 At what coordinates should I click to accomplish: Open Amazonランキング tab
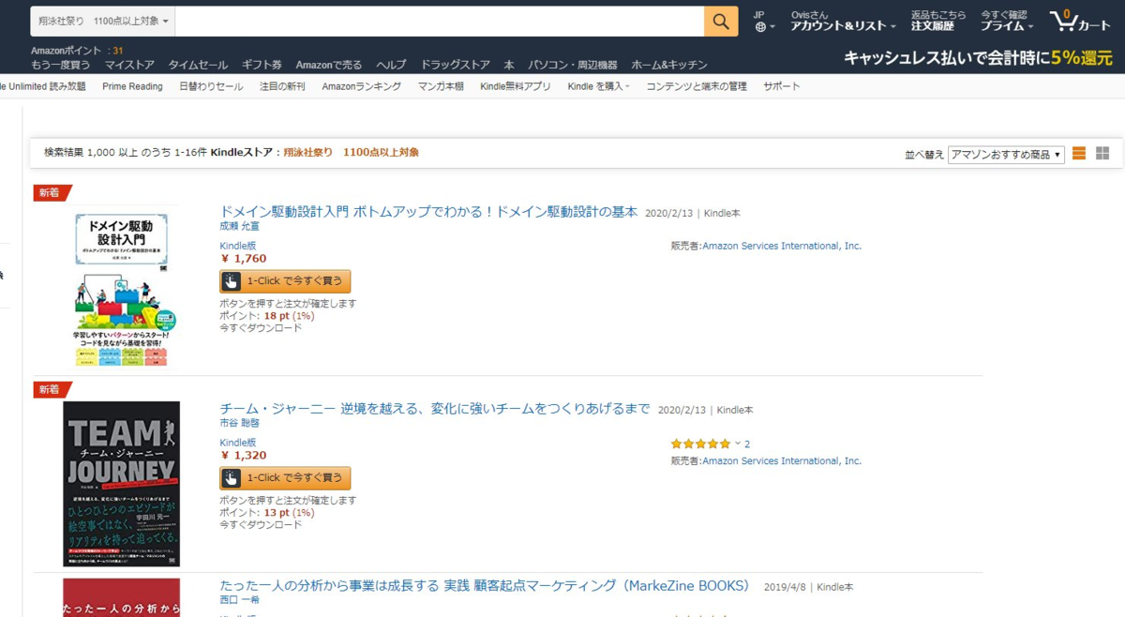point(361,86)
